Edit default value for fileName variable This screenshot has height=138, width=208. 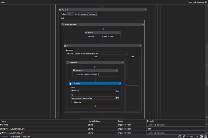176,125
